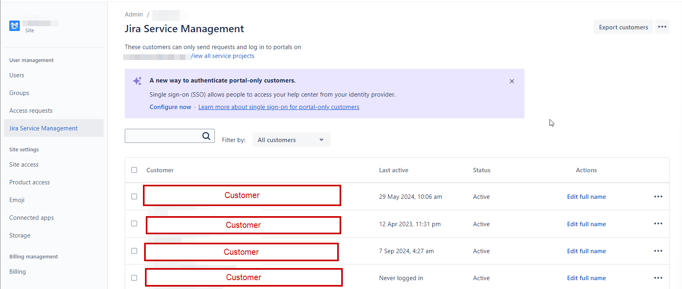Open Site access settings
This screenshot has width=682, height=289.
tap(54, 165)
